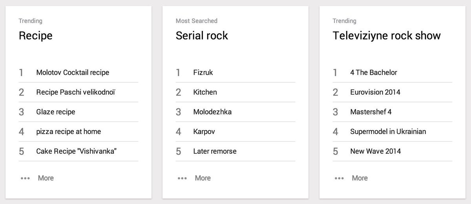The width and height of the screenshot is (471, 204).
Task: Open Molodezhka search entry
Action: [212, 112]
